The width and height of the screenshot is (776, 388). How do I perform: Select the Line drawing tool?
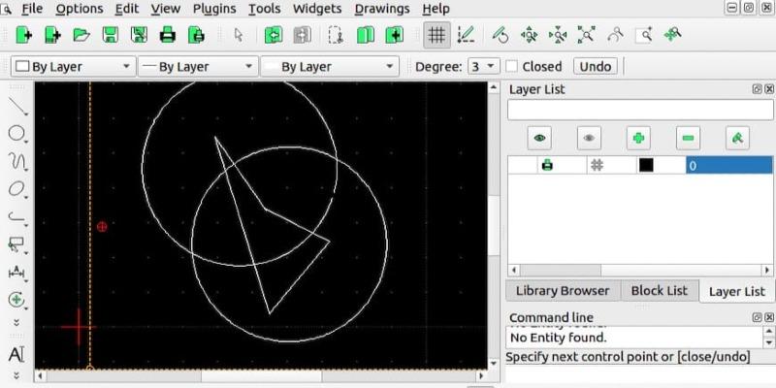click(16, 106)
